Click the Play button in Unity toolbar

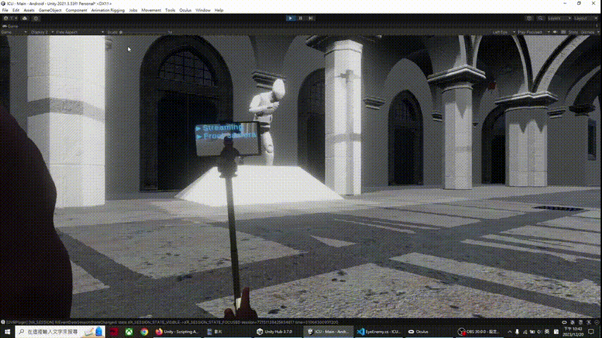(x=290, y=18)
